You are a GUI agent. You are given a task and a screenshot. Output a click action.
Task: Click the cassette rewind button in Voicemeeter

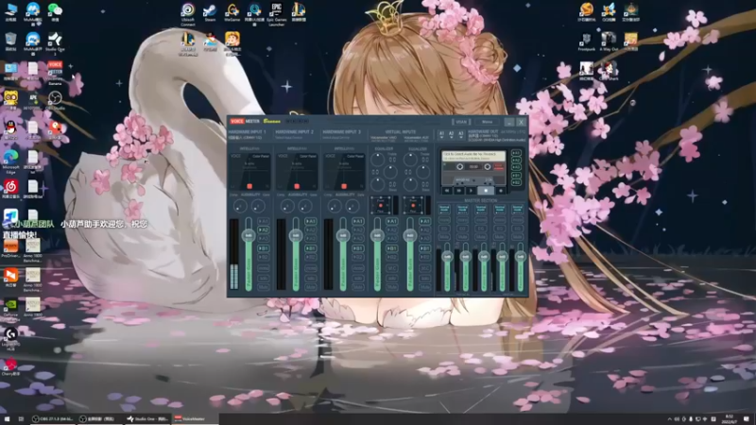447,191
